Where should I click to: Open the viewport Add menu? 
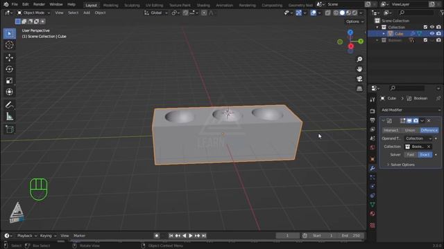click(87, 13)
